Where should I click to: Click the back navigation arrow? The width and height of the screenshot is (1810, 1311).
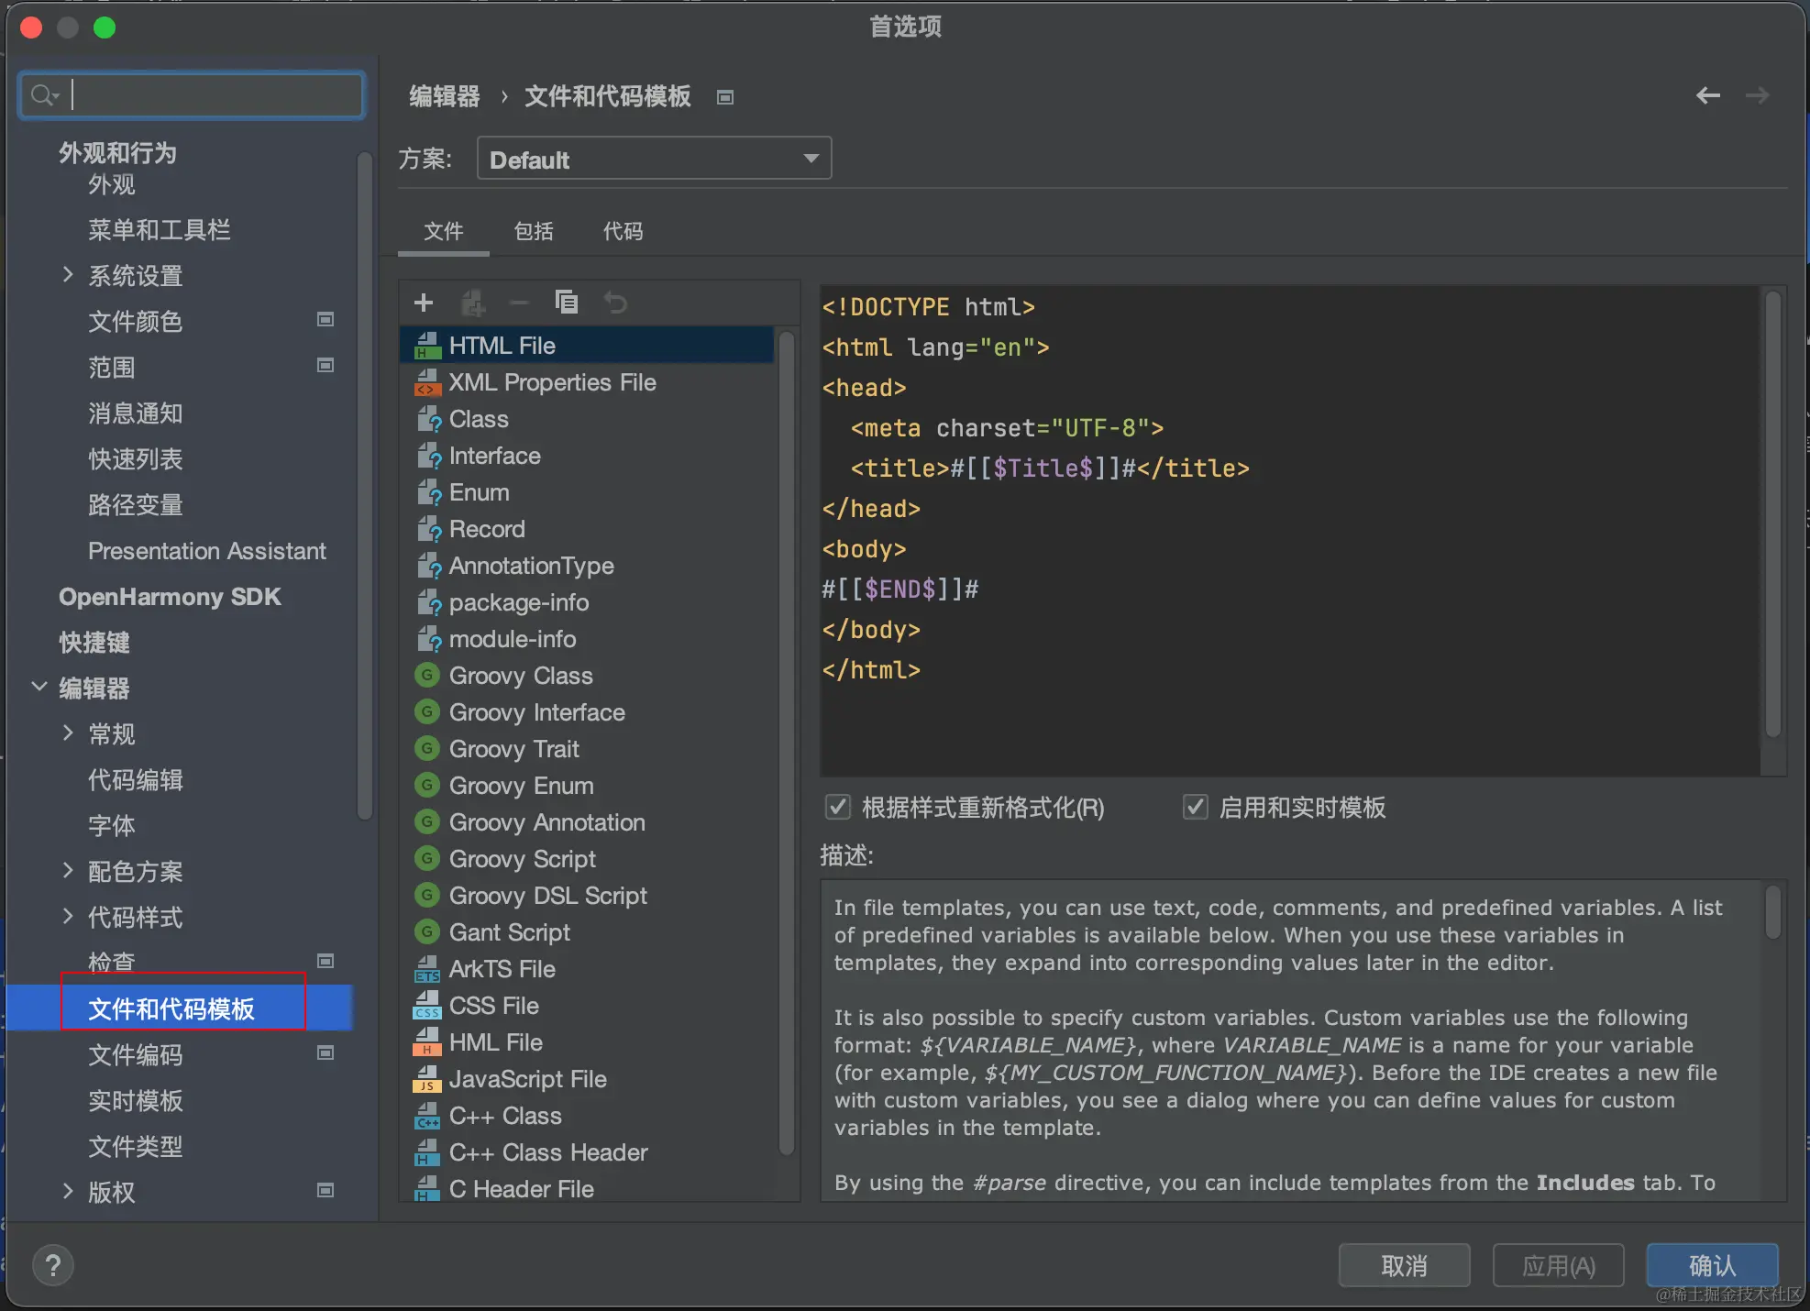pyautogui.click(x=1707, y=95)
